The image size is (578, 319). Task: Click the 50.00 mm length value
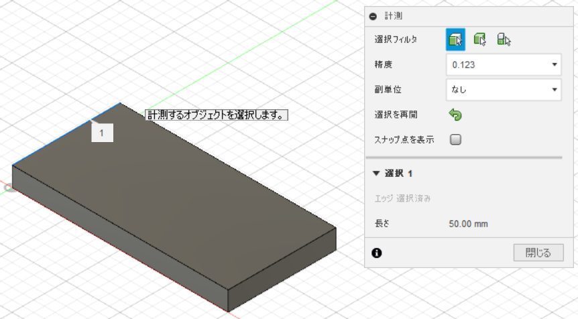coord(468,224)
